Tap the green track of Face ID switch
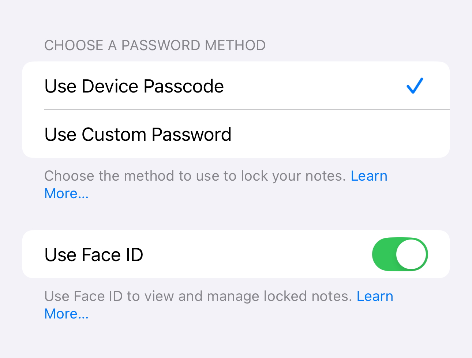Image resolution: width=472 pixels, height=358 pixels. [383, 255]
